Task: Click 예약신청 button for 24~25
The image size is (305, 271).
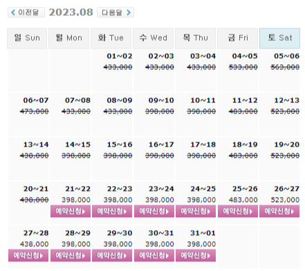Action: point(196,211)
